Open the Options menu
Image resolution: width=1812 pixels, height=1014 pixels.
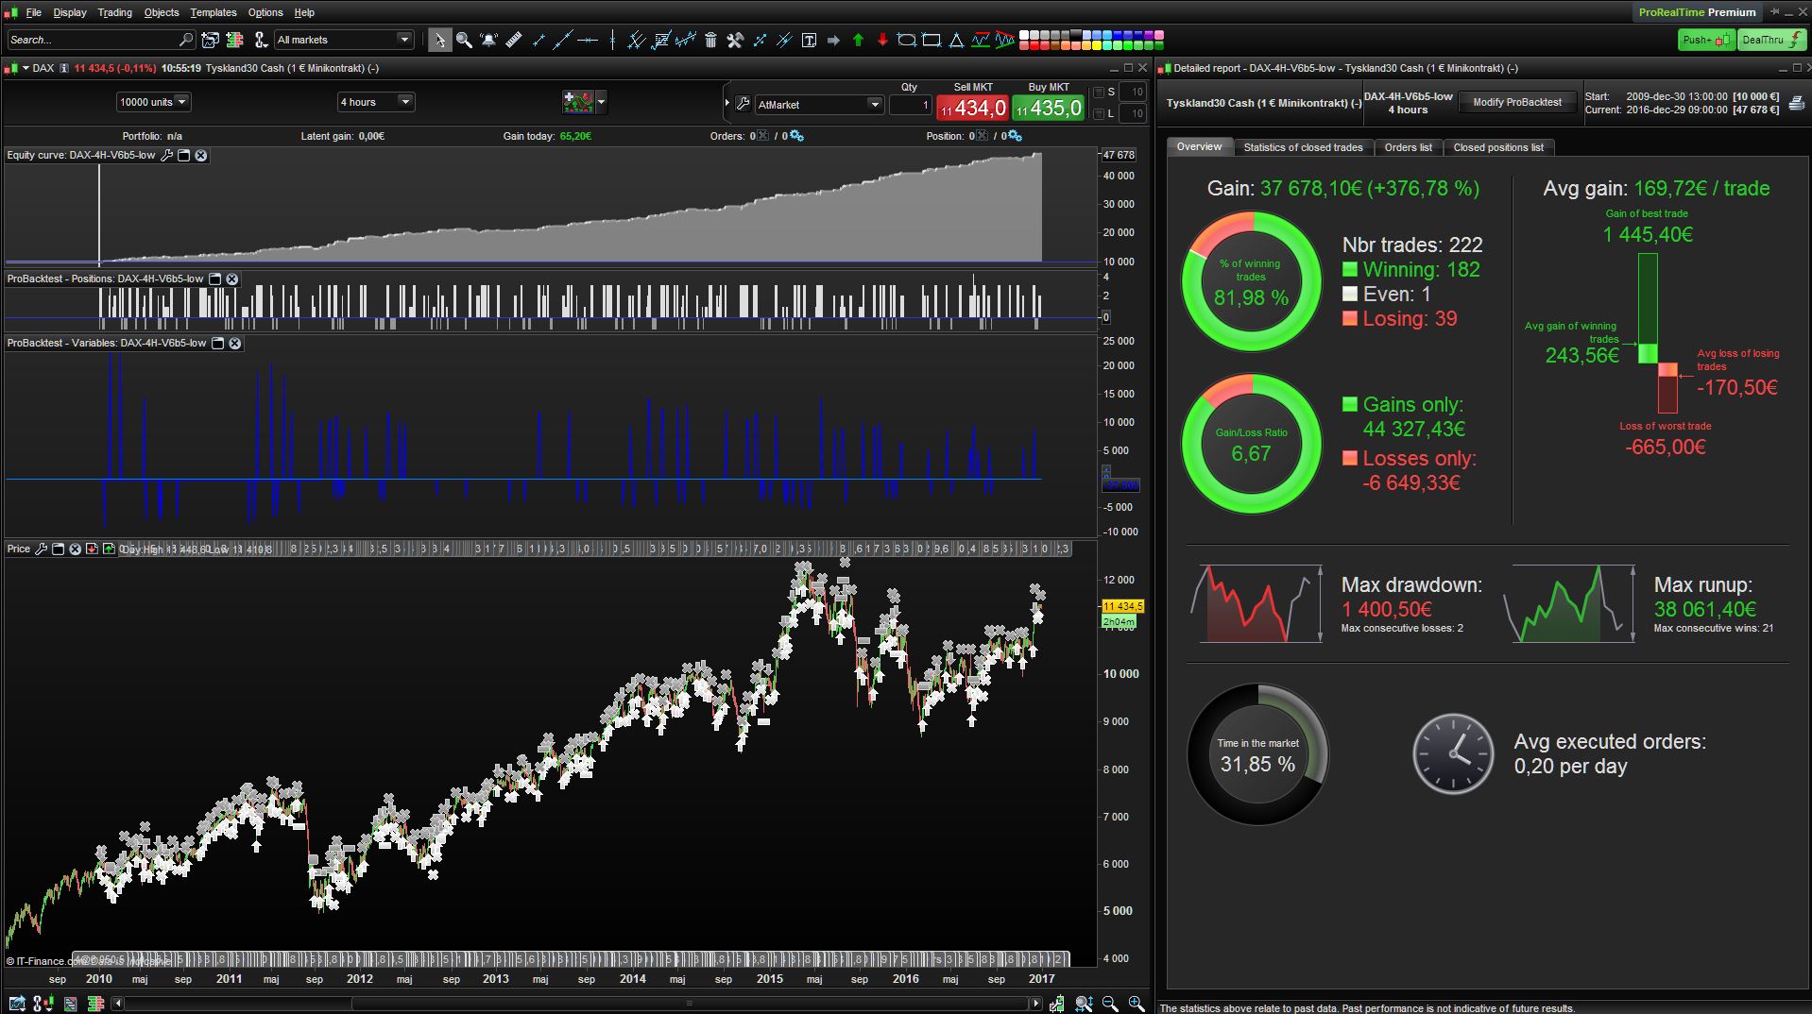[265, 12]
